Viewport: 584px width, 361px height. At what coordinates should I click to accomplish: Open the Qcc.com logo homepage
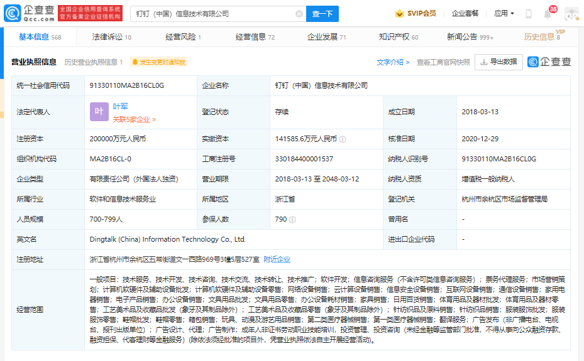(x=30, y=13)
